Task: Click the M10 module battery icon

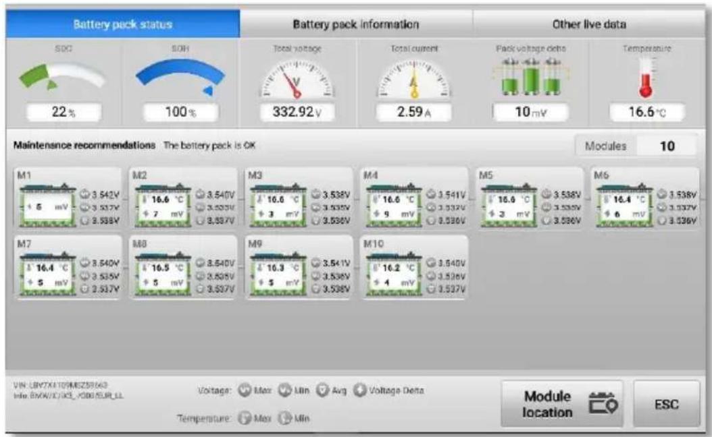Action: (x=394, y=274)
